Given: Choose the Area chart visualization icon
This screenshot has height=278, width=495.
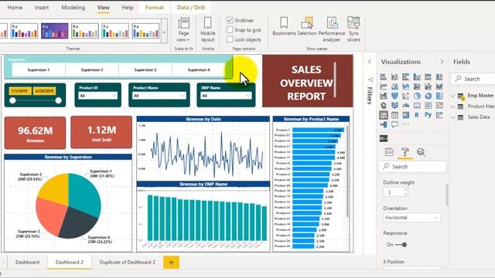Looking at the screenshot, I should [x=394, y=86].
